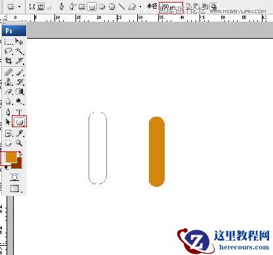This screenshot has height=255, width=273.
Task: Select the Notes tool
Action: pos(9,133)
